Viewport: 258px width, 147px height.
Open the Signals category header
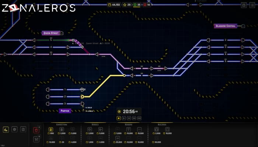[x=95, y=125]
